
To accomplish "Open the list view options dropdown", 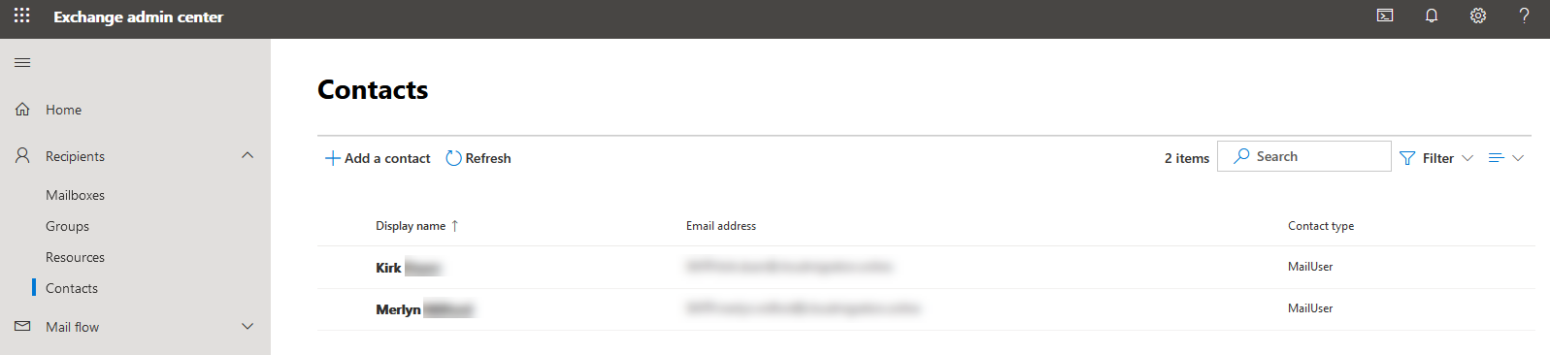I will coord(1506,158).
